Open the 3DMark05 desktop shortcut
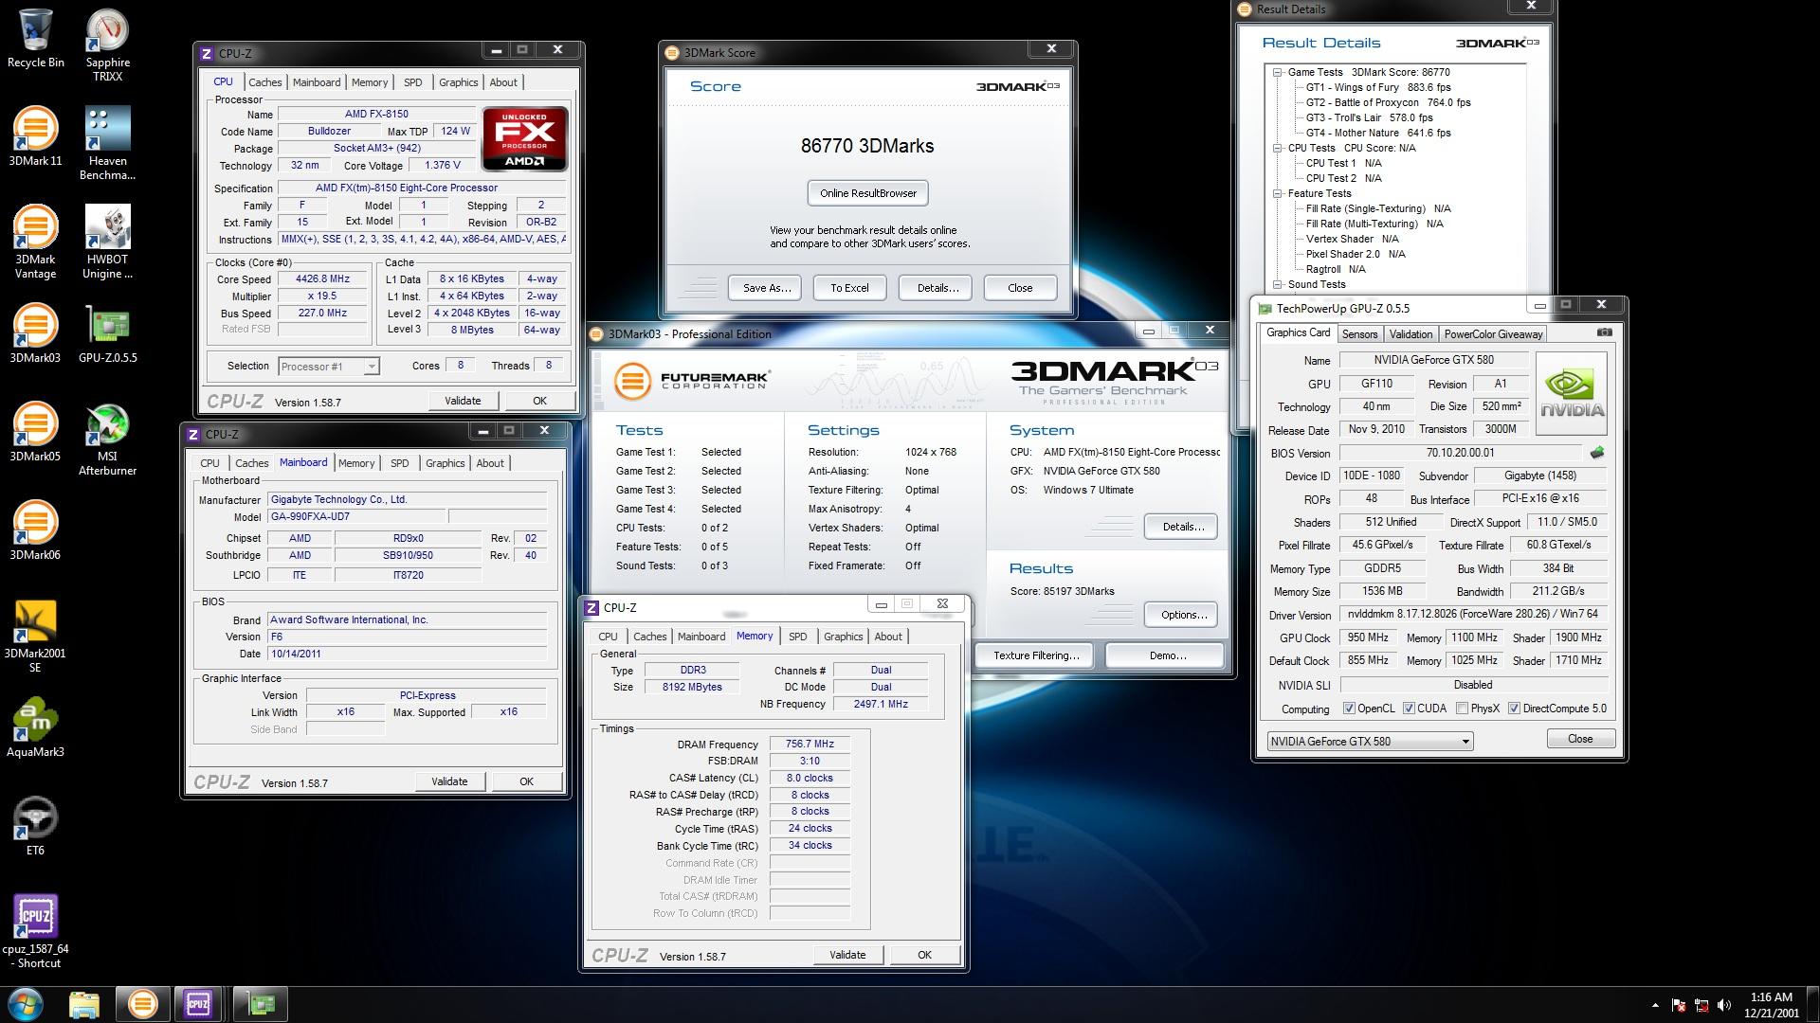This screenshot has height=1023, width=1820. pyautogui.click(x=35, y=432)
